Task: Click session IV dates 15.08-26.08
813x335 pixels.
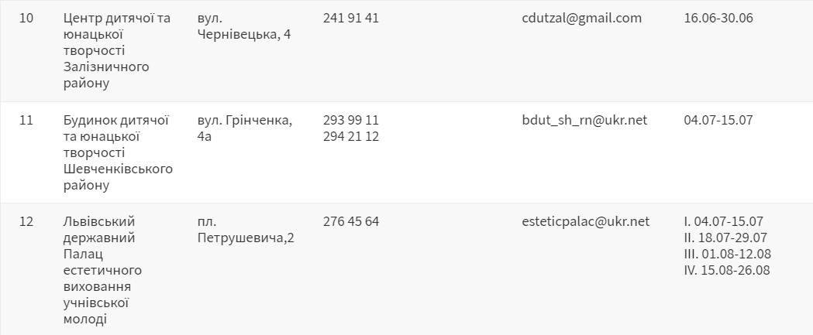Action: pyautogui.click(x=726, y=270)
